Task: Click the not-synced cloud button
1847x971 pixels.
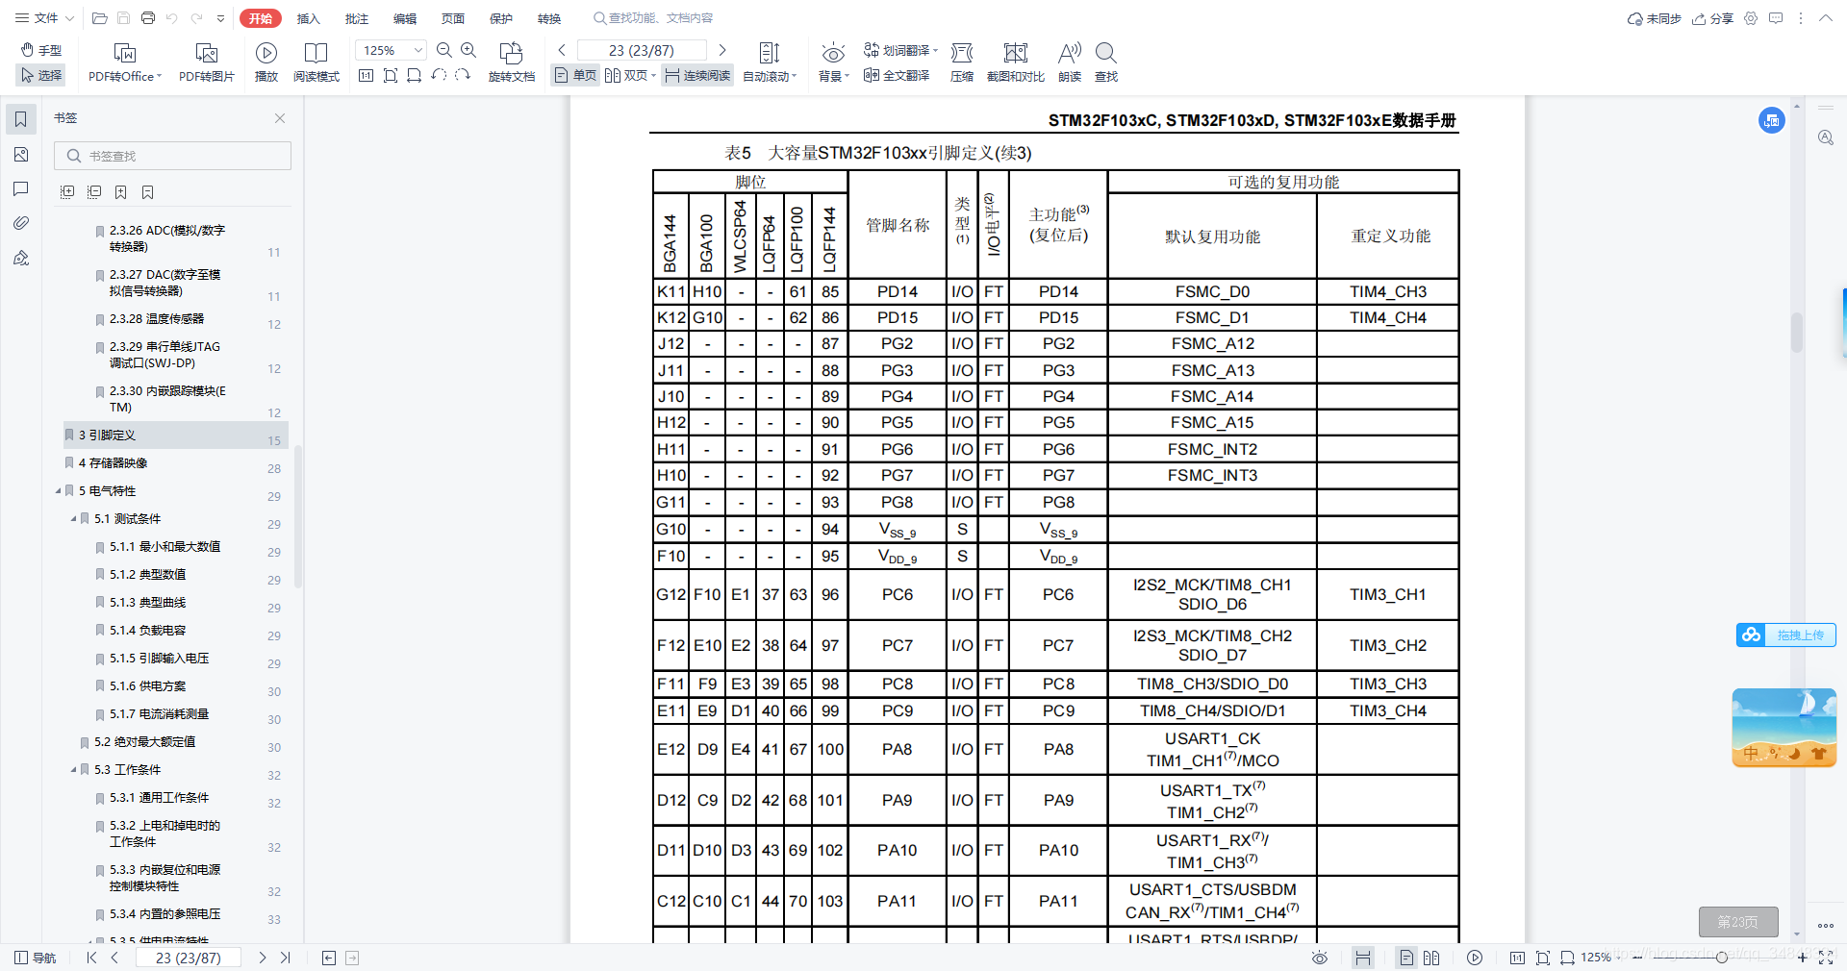Action: coord(1655,18)
